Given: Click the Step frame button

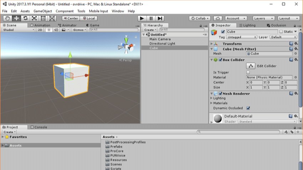Looking at the screenshot, I should click(160, 18).
